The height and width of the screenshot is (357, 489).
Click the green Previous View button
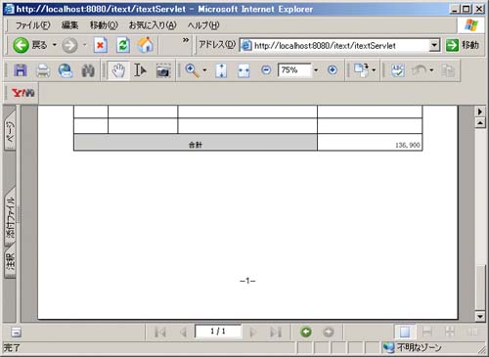306,332
